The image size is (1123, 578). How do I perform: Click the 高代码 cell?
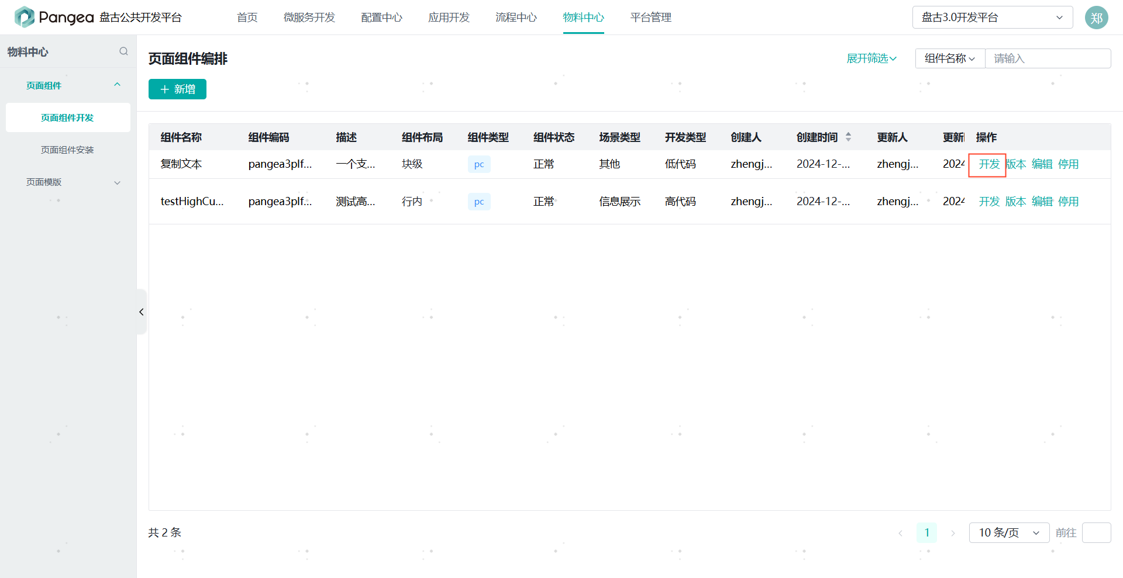point(680,202)
